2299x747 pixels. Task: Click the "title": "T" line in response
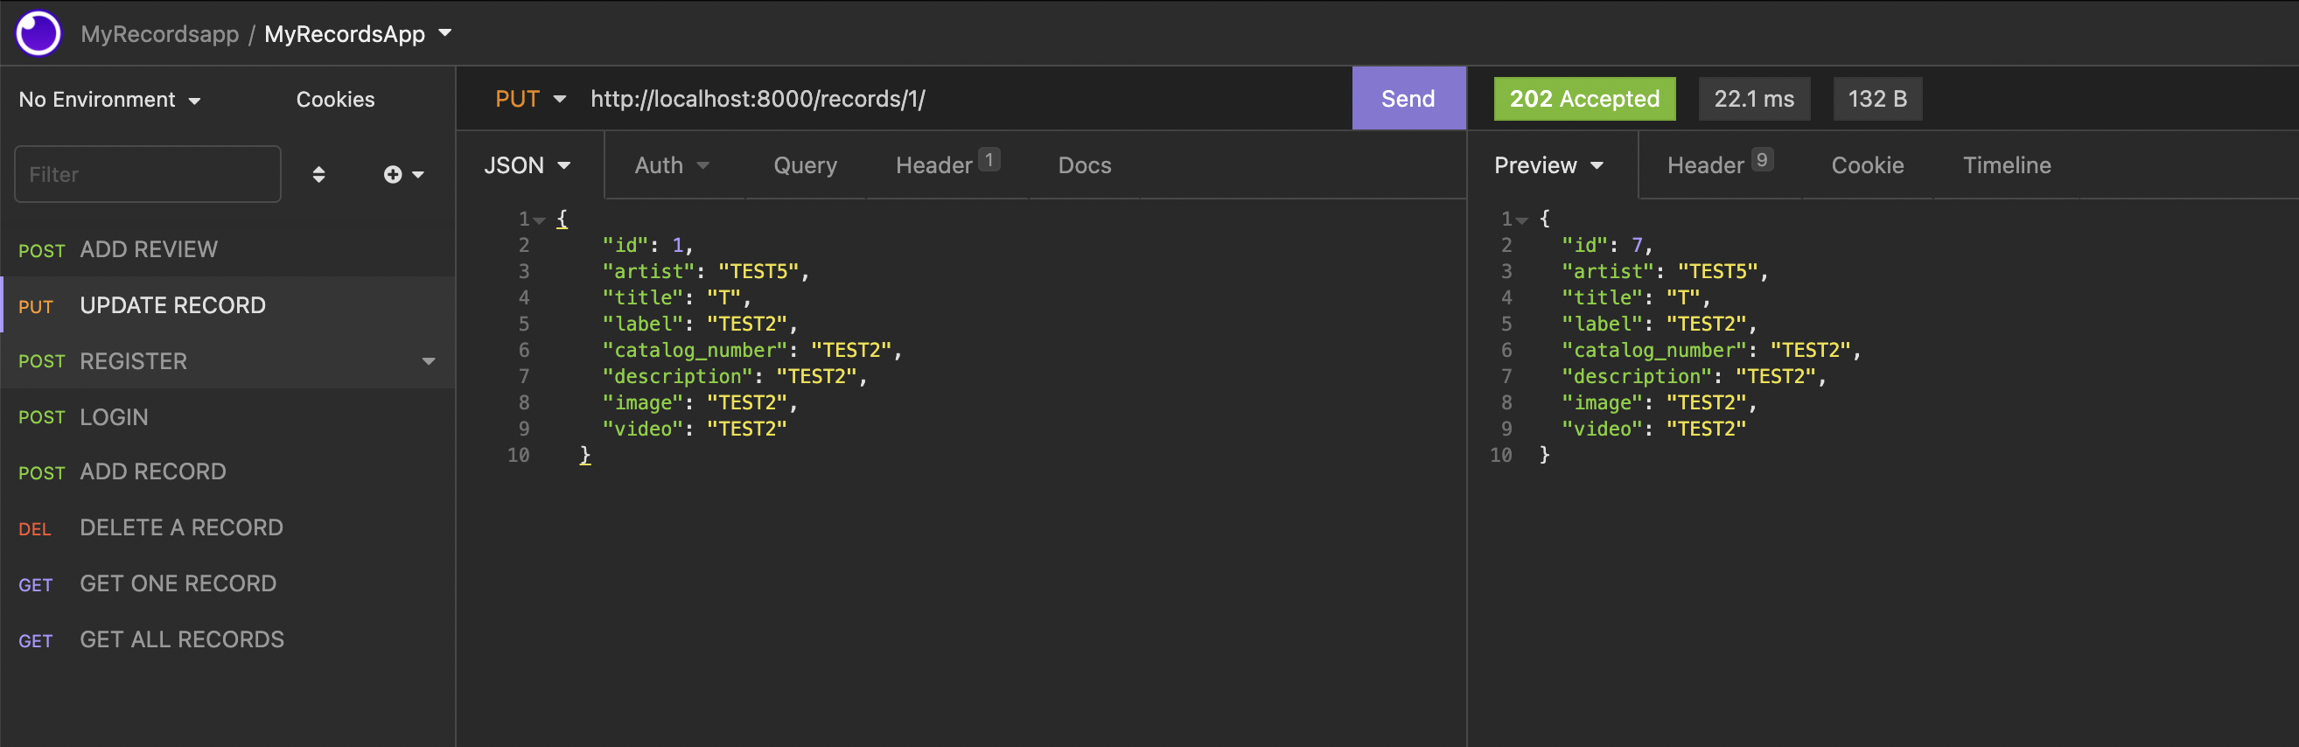point(1635,298)
